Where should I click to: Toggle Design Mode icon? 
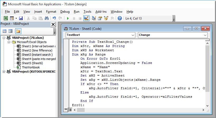[x=86, y=18]
